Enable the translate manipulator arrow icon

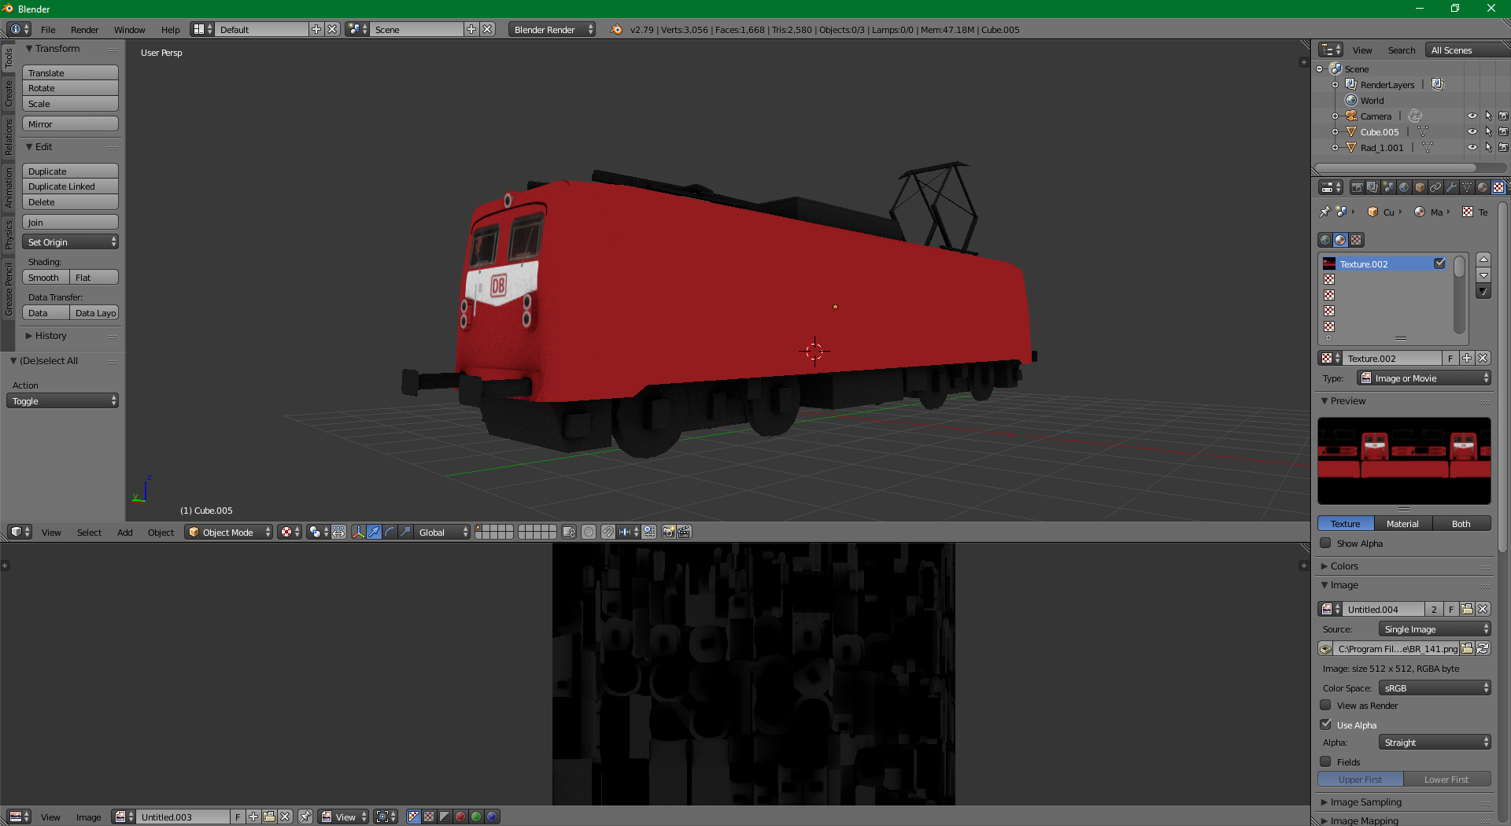click(x=374, y=533)
